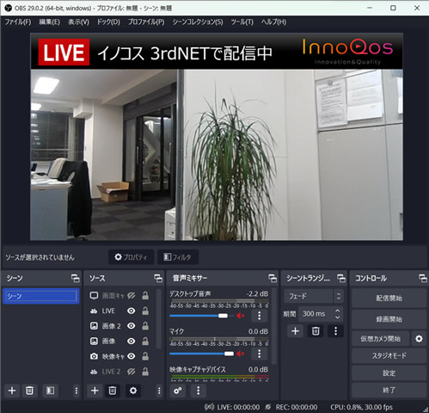Open transition properties three-dot button

point(335,331)
